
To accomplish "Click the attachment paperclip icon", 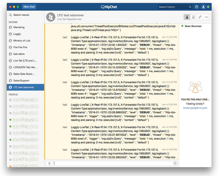I will coord(49,163).
